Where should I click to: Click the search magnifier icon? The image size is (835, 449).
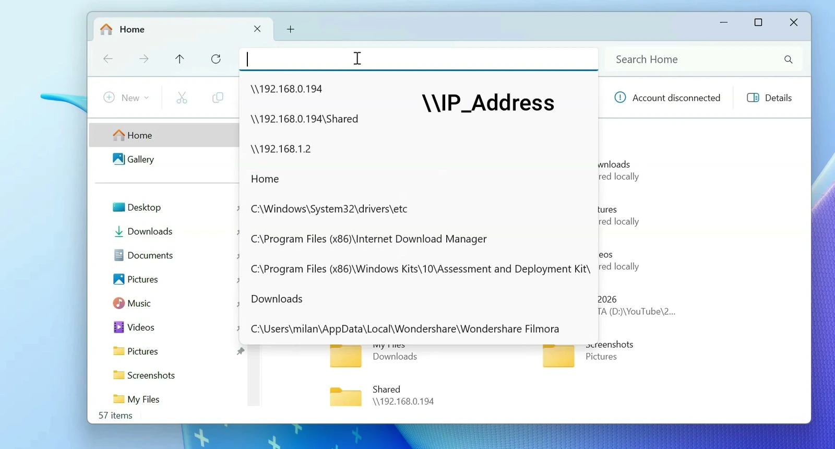coord(789,60)
